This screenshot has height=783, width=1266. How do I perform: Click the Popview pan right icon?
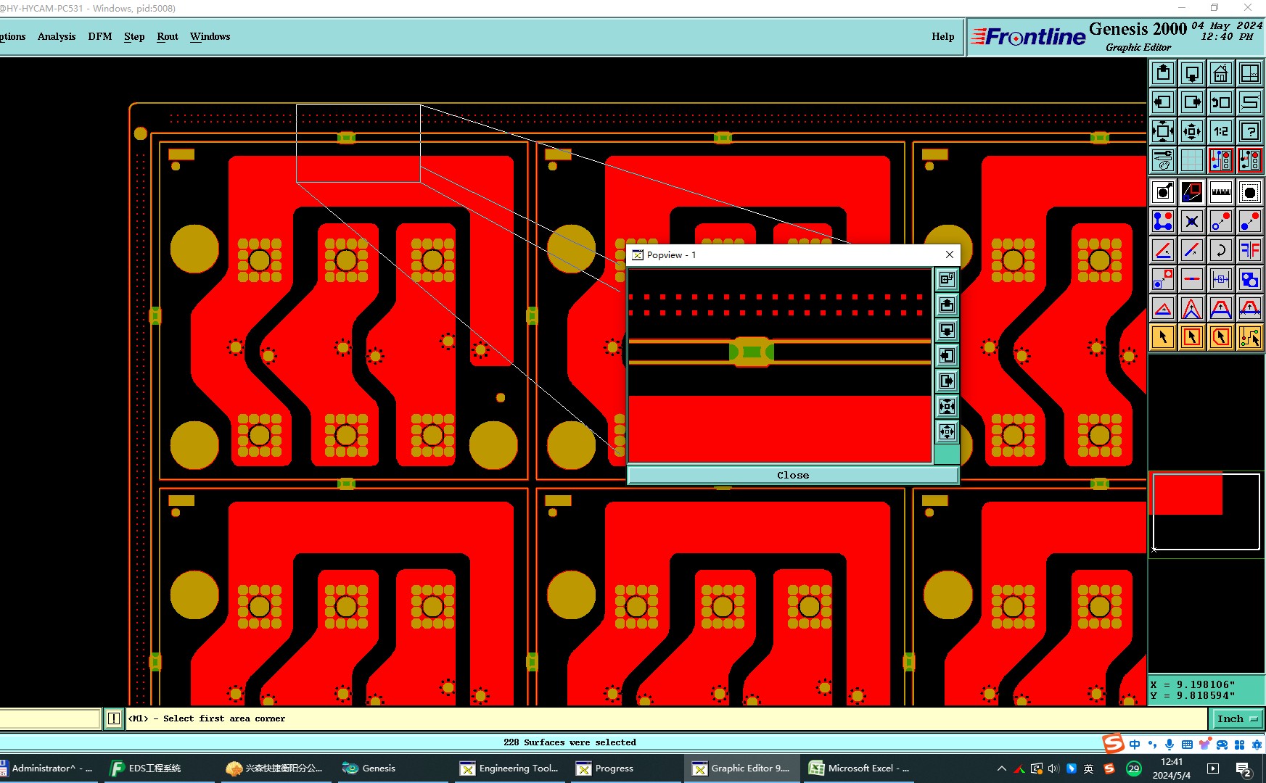pyautogui.click(x=947, y=381)
